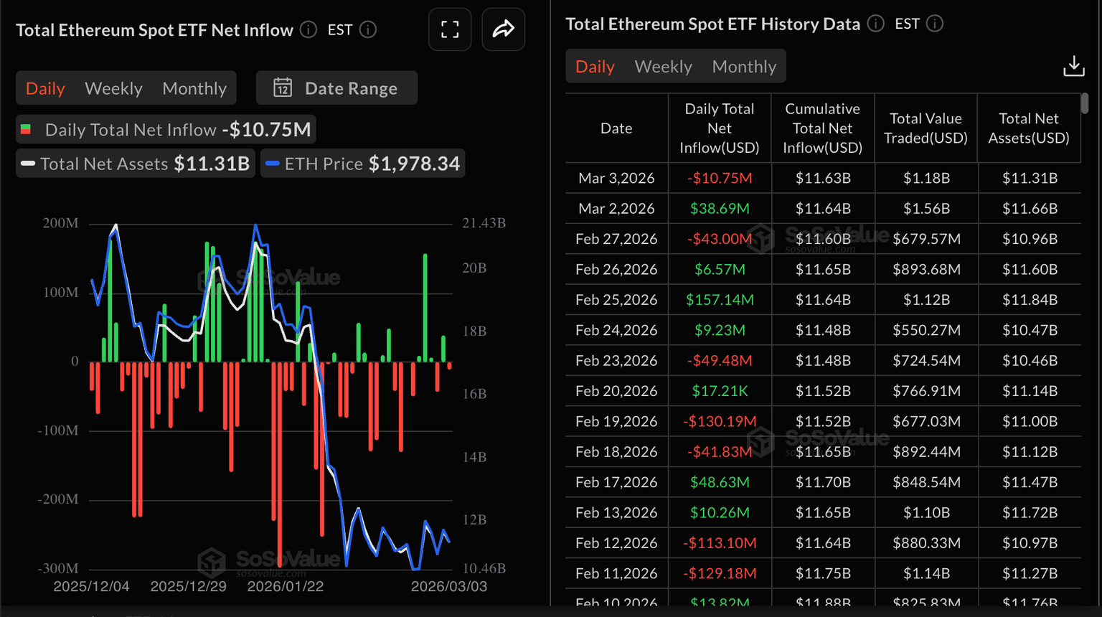This screenshot has height=617, width=1102.
Task: Click info icon next to chart EST label
Action: click(x=368, y=30)
